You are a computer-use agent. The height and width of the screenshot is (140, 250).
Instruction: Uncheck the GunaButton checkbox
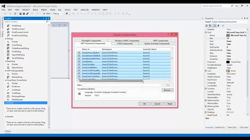point(79,61)
